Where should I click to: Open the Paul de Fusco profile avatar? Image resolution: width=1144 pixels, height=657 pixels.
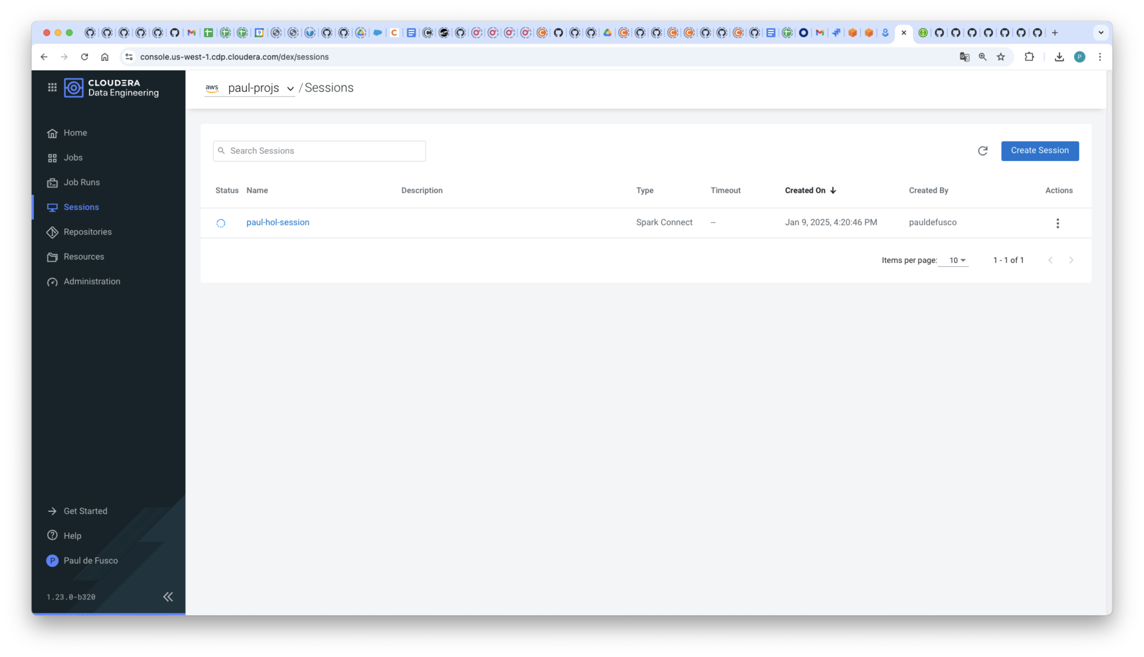point(52,560)
